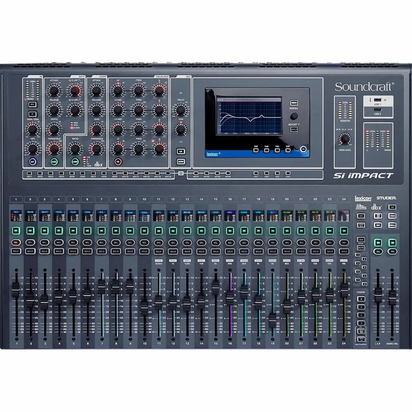This screenshot has height=412, width=412.
Task: Turn the compressor RATIO knob
Action: (75, 149)
